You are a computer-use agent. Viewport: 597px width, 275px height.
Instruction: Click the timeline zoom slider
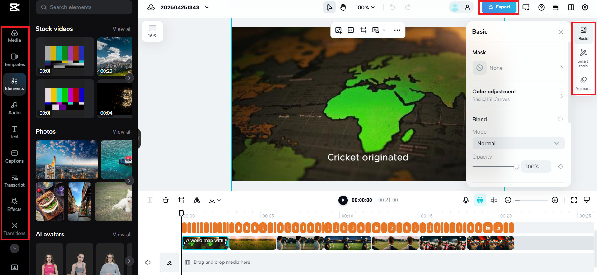531,200
